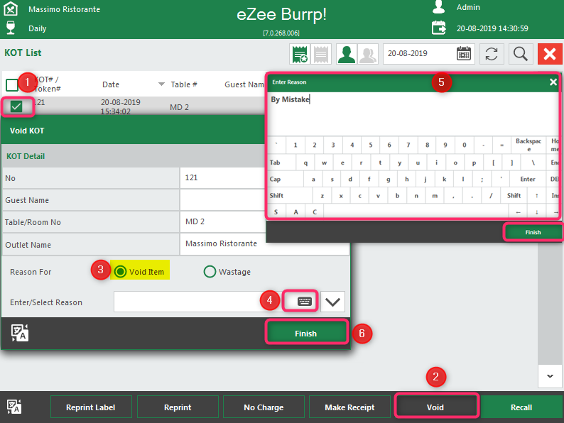Image resolution: width=564 pixels, height=423 pixels.
Task: Click the working date calendar icon in header
Action: (438, 28)
